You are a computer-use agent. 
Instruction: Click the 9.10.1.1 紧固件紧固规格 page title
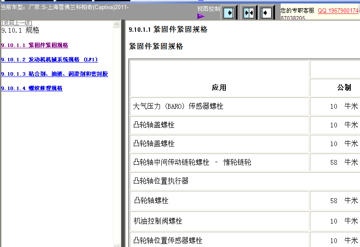coord(168,29)
